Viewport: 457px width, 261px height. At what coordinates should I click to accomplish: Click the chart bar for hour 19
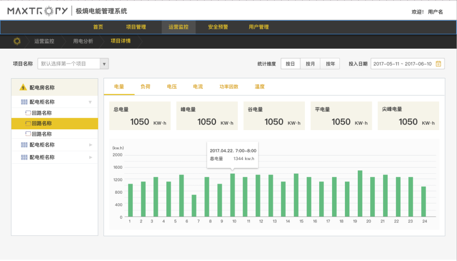[x=360, y=194]
